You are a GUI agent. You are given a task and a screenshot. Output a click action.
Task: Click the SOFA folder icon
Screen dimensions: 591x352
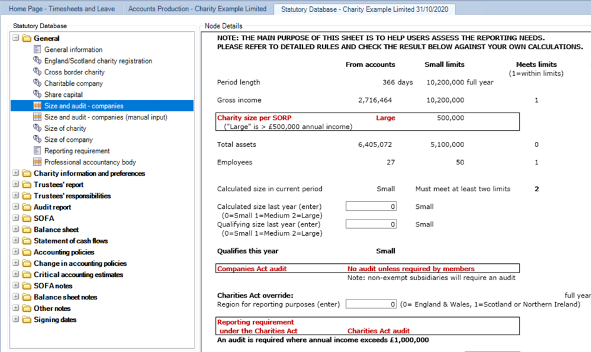tap(26, 218)
